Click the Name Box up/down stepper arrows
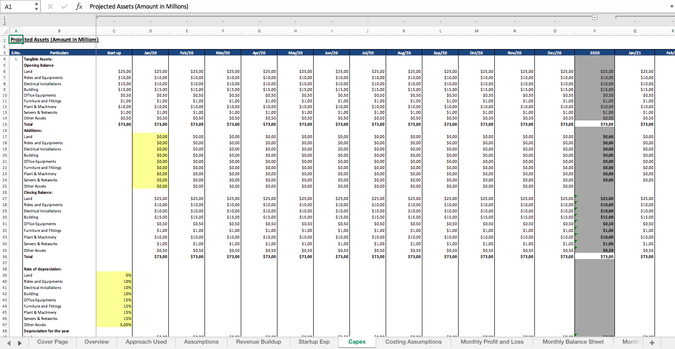Viewport: 675px width, 349px height. click(37, 7)
